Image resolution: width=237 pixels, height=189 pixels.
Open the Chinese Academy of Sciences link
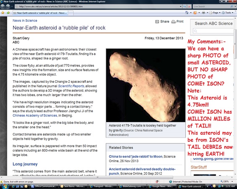coord(35,115)
